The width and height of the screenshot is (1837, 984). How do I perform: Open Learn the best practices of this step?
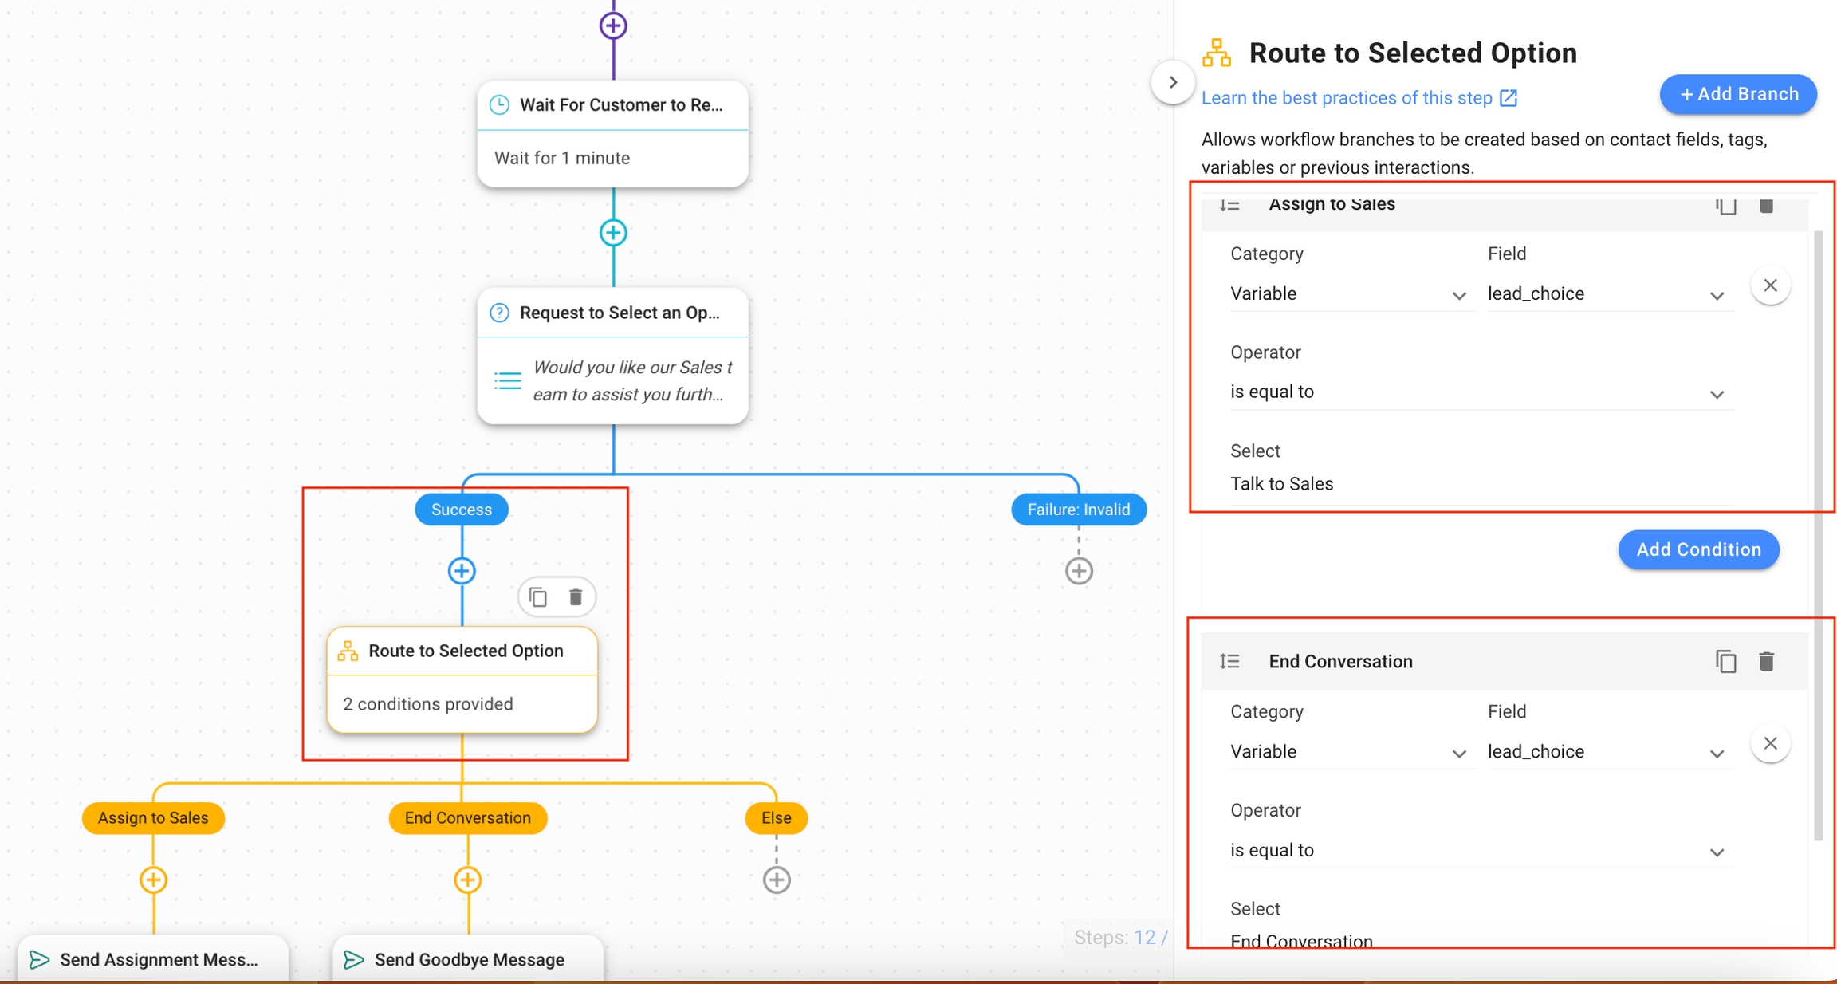point(1347,97)
